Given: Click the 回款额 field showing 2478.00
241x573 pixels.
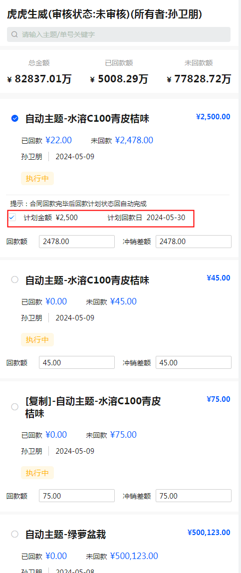Looking at the screenshot, I should point(77,242).
